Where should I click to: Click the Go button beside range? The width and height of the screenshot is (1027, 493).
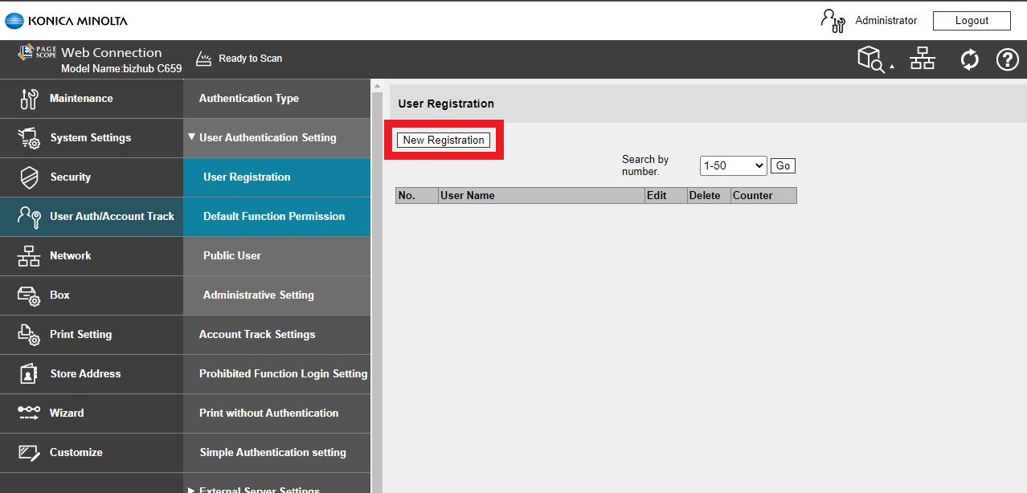click(783, 166)
